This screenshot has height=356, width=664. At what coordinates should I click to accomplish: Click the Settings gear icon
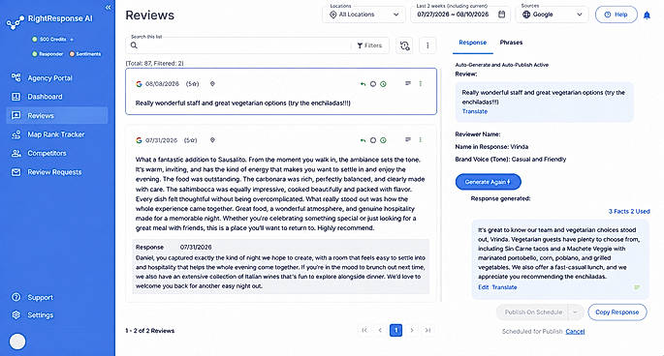[x=16, y=315]
